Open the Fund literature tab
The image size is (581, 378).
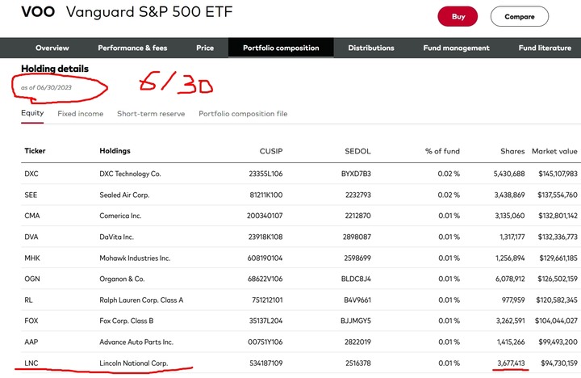pos(545,48)
